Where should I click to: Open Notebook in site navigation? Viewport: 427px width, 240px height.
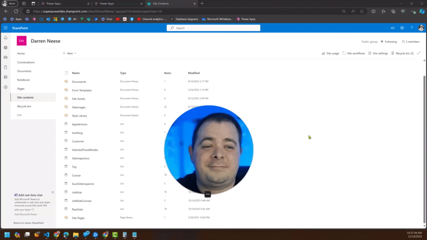pyautogui.click(x=23, y=80)
